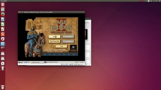This screenshot has height=90, width=161.
Task: Click the VM preview thumbnail in VirtualBox Manager
Action: click(x=86, y=34)
